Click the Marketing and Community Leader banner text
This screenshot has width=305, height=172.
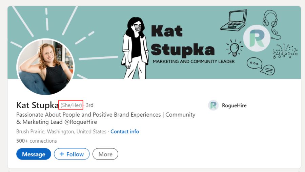(x=194, y=62)
